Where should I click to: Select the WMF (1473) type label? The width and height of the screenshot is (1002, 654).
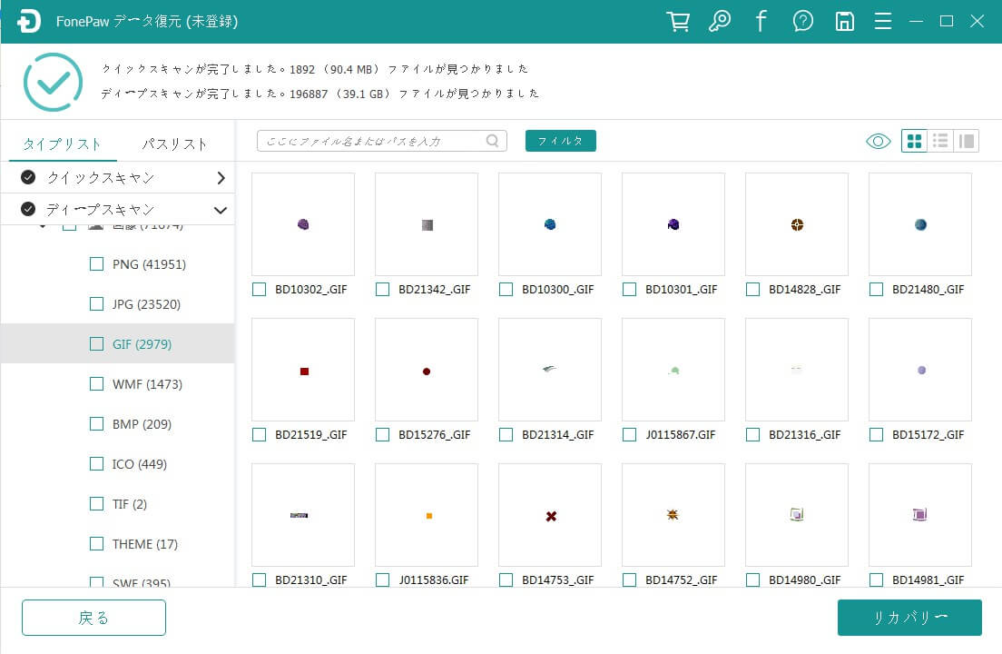point(147,384)
